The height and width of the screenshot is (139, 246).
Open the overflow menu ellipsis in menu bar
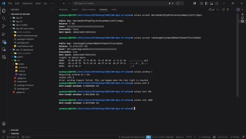pyautogui.click(x=52, y=3)
